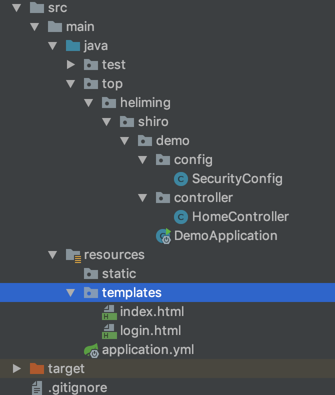
Task: Click the login.html file icon
Action: [109, 331]
